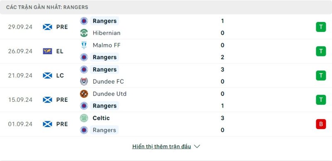Open the Celtic team name link

click(x=101, y=118)
